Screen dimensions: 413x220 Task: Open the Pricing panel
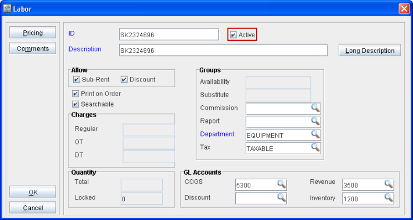coord(33,33)
